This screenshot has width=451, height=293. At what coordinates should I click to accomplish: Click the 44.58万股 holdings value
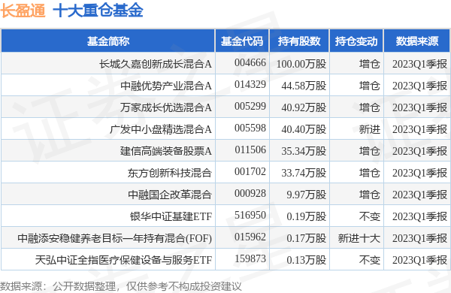coord(304,86)
